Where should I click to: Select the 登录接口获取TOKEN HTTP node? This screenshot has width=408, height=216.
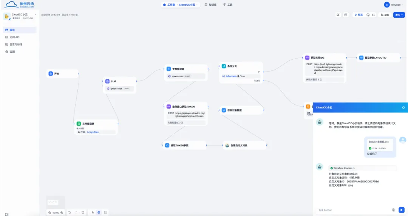click(x=186, y=114)
